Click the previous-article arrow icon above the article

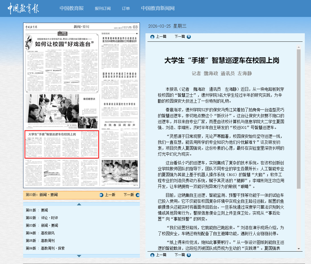(153, 37)
